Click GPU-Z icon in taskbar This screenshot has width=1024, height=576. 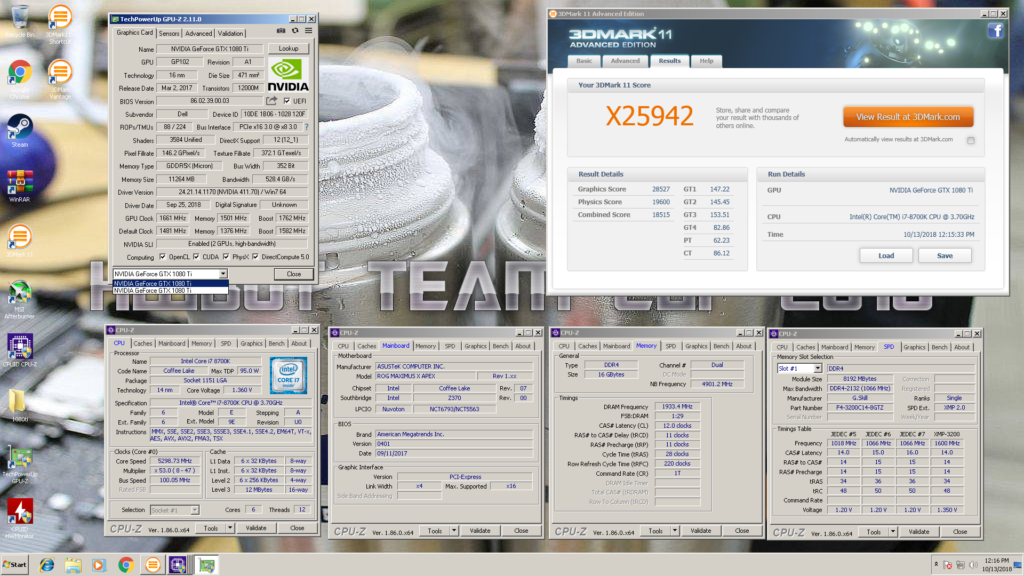pyautogui.click(x=206, y=565)
